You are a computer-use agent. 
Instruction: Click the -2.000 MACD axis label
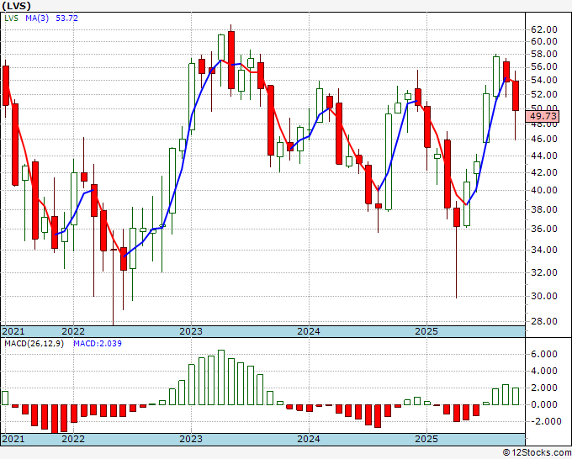(x=544, y=422)
